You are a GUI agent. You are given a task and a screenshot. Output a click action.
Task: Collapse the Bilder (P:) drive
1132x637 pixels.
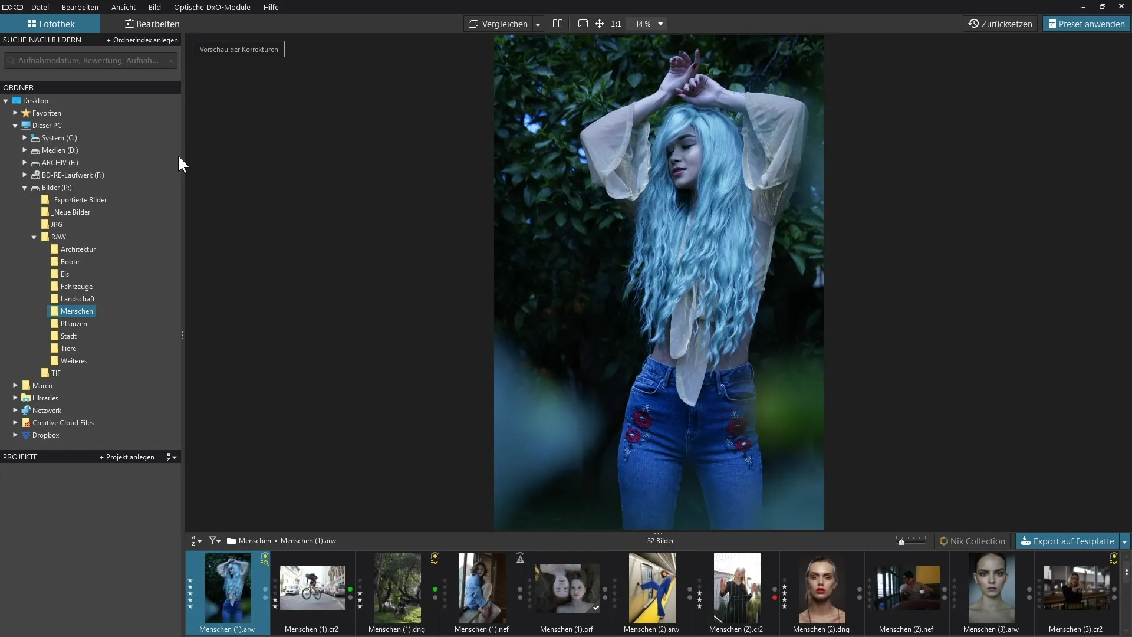pyautogui.click(x=25, y=188)
